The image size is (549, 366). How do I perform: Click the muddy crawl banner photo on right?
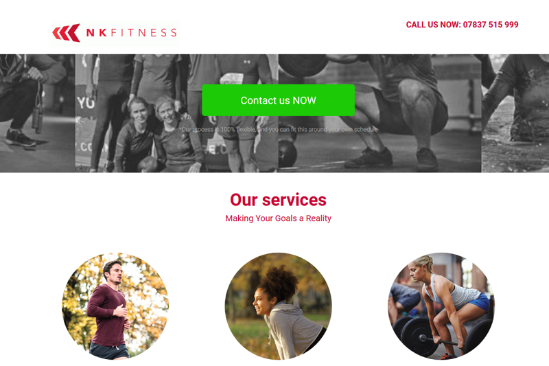(515, 113)
